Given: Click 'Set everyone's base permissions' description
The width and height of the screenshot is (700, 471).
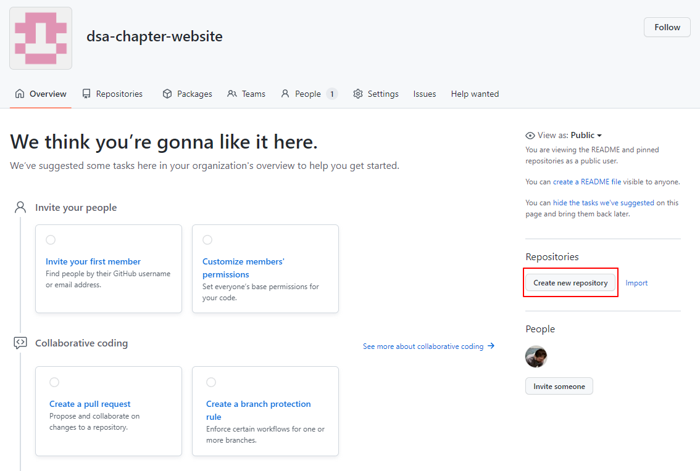Looking at the screenshot, I should [x=260, y=292].
